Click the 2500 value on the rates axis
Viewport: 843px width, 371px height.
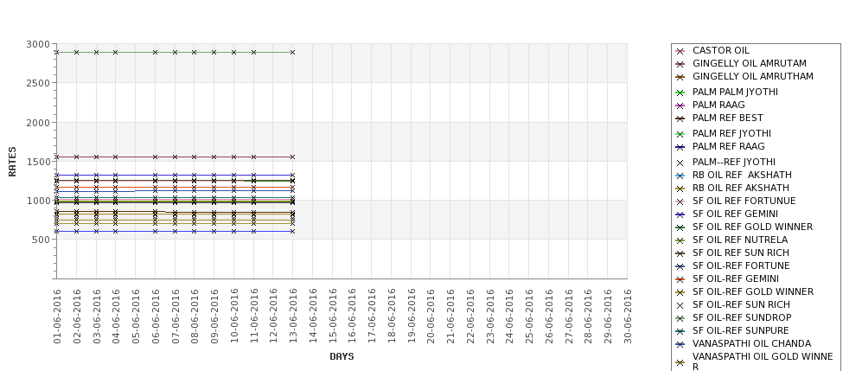coord(38,83)
